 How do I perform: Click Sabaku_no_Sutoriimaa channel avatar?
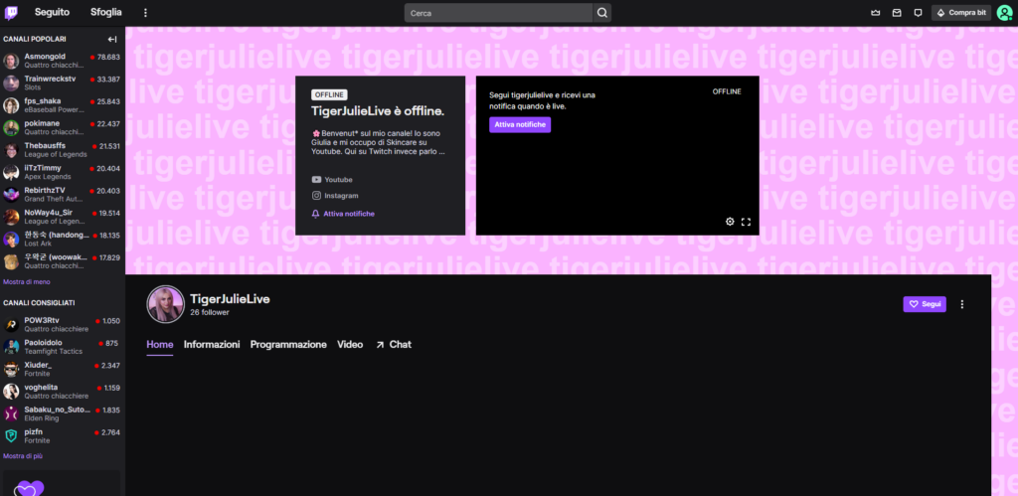pyautogui.click(x=11, y=413)
